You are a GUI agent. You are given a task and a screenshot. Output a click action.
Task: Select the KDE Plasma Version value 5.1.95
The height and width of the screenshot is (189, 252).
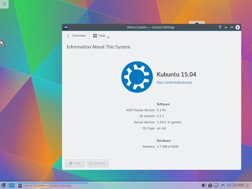(161, 110)
